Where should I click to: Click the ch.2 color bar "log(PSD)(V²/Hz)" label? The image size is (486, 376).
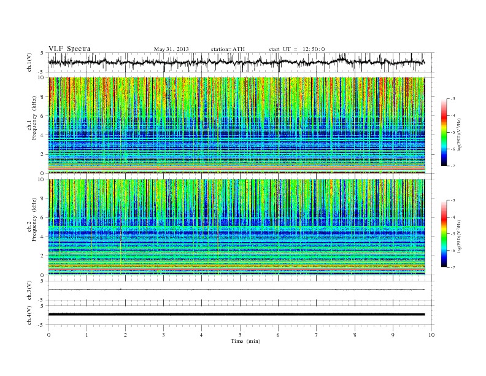click(x=459, y=236)
